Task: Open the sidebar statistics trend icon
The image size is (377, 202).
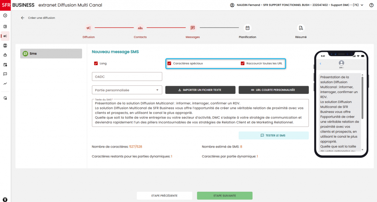Action: 5,84
